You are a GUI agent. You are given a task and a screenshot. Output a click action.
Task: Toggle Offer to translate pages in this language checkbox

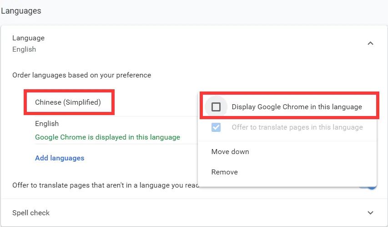coord(216,127)
